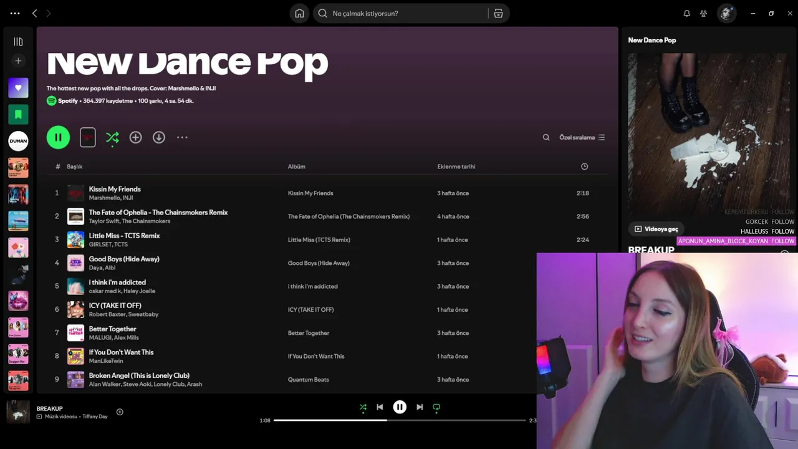Toggle playlist shuffle icon
Screen dimensions: 798x449
point(112,137)
